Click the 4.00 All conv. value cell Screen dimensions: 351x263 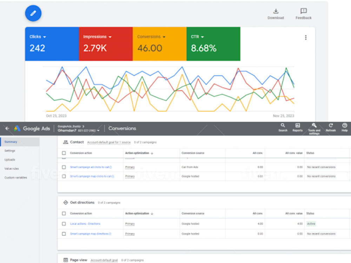pyautogui.click(x=300, y=224)
